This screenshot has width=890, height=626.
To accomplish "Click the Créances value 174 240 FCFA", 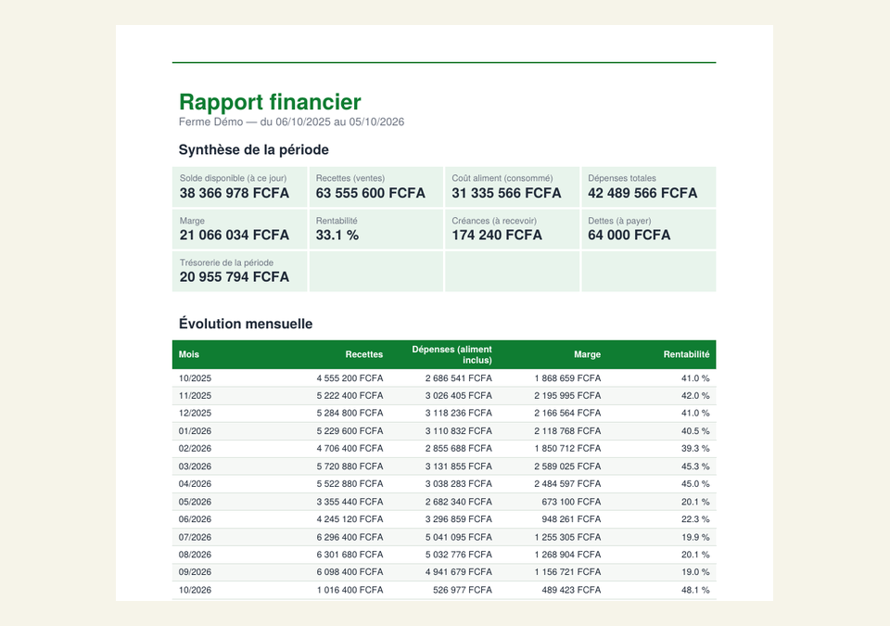I will [x=497, y=236].
